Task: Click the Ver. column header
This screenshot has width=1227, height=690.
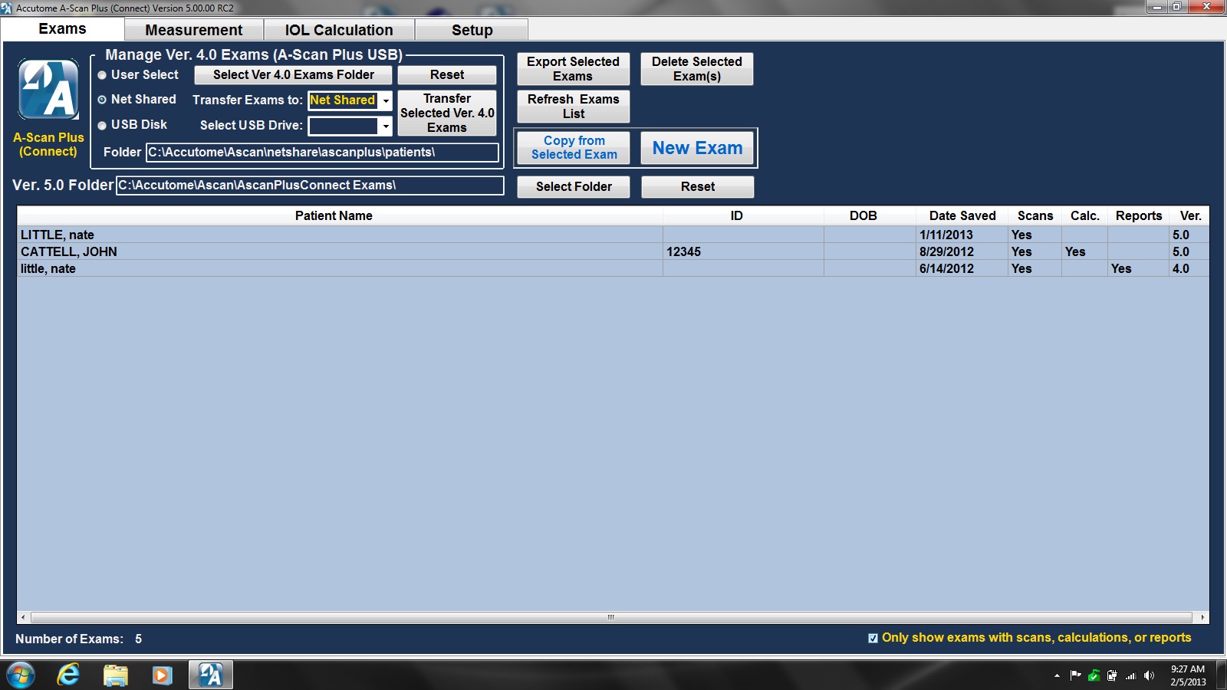Action: pyautogui.click(x=1190, y=216)
